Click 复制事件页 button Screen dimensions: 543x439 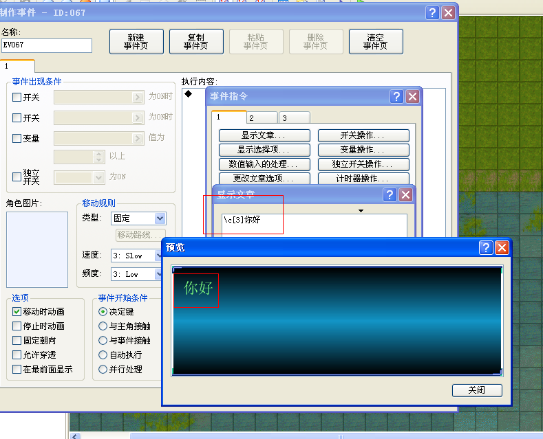(196, 41)
